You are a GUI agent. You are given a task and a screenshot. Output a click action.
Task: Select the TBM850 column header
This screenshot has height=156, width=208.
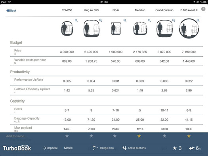click(67, 10)
